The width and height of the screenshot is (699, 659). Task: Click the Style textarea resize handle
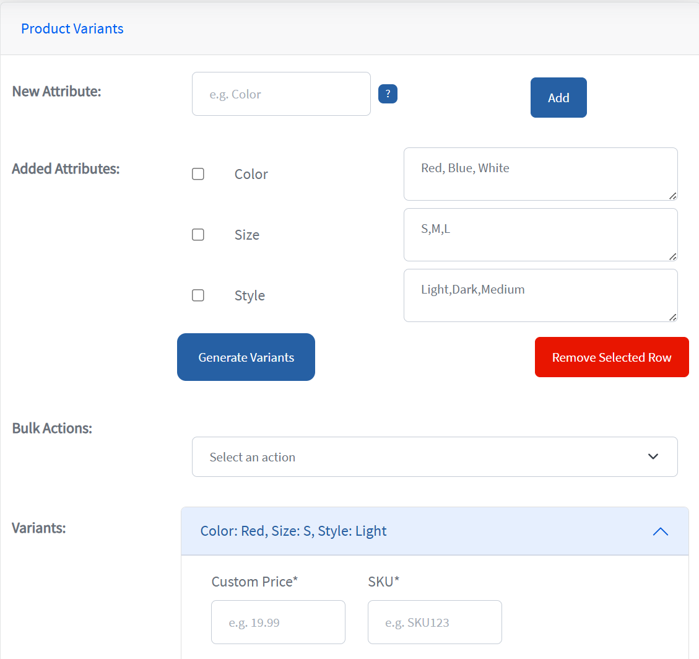point(673,317)
